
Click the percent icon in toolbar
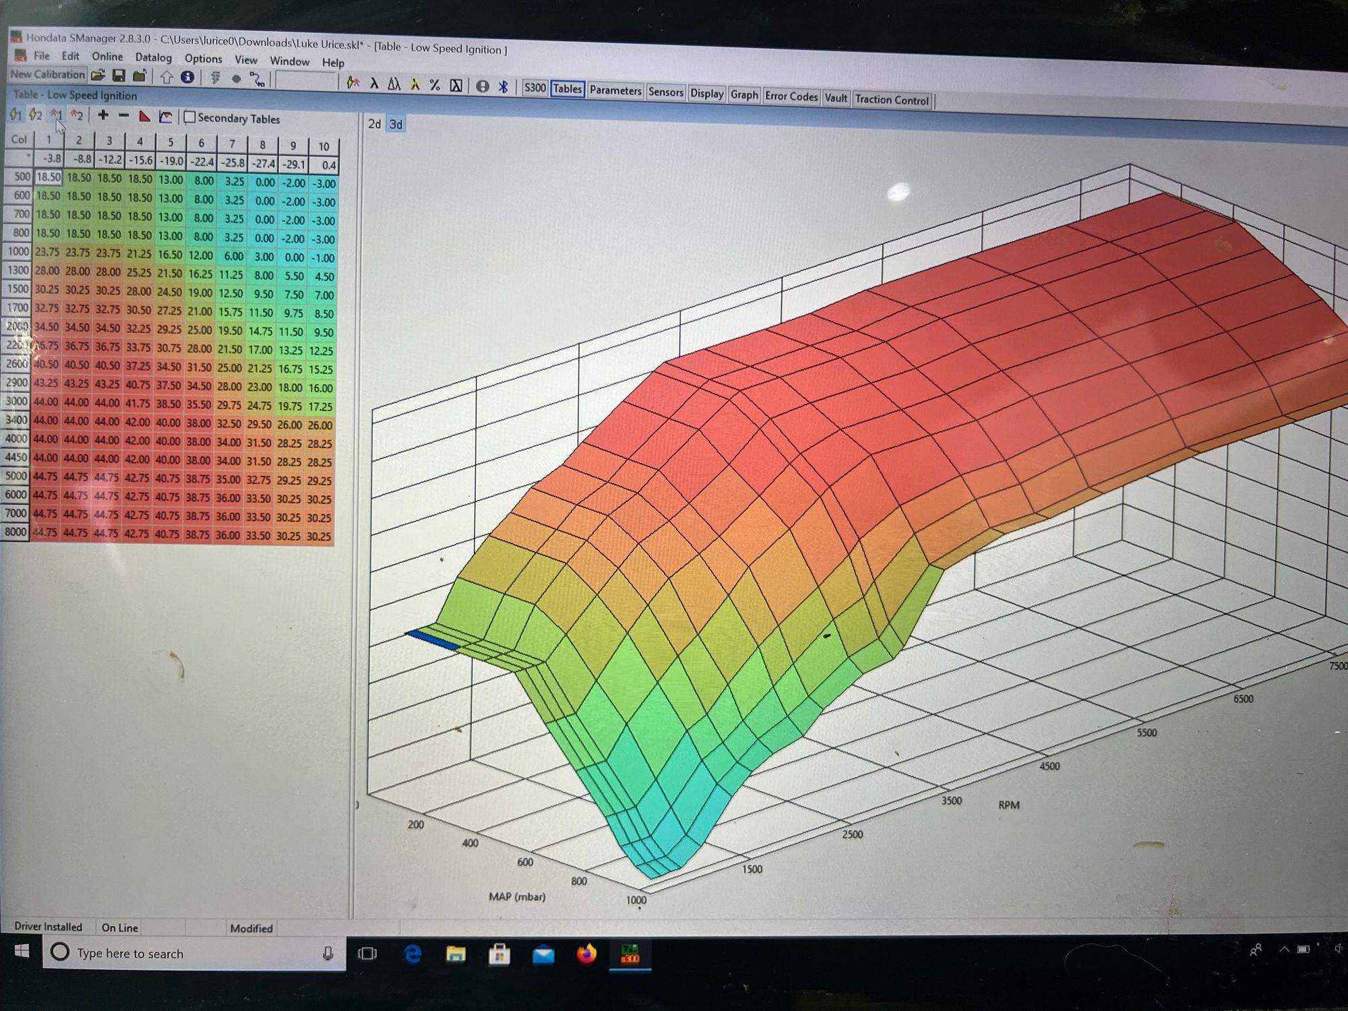pos(435,85)
